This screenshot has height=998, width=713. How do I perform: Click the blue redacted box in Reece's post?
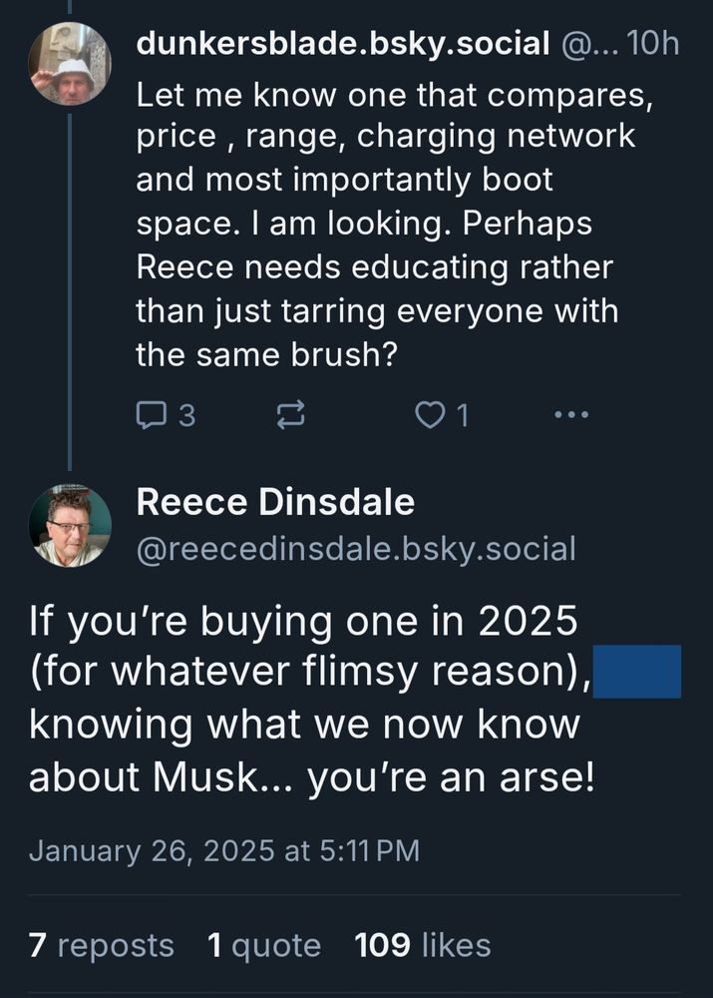coord(636,672)
